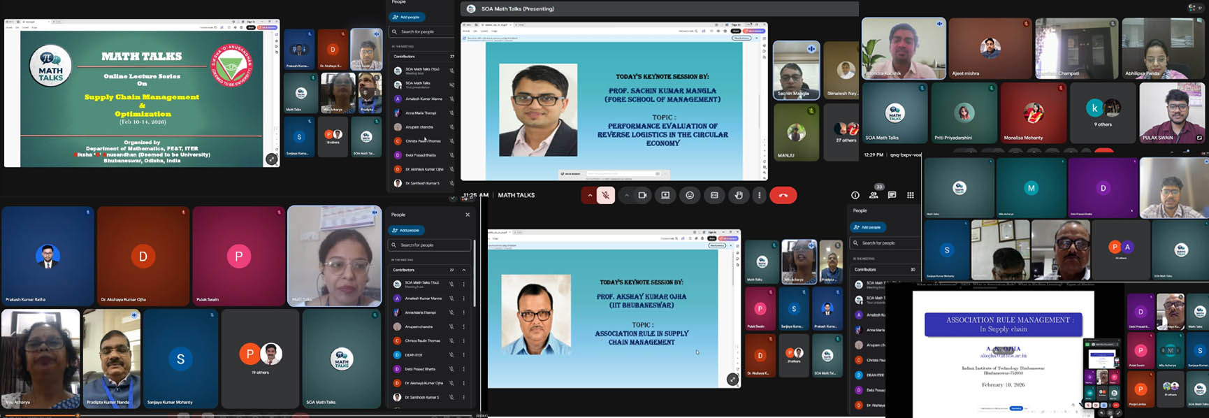The image size is (1209, 418).
Task: Open audio settings chevron beside the microphone
Action: (590, 196)
